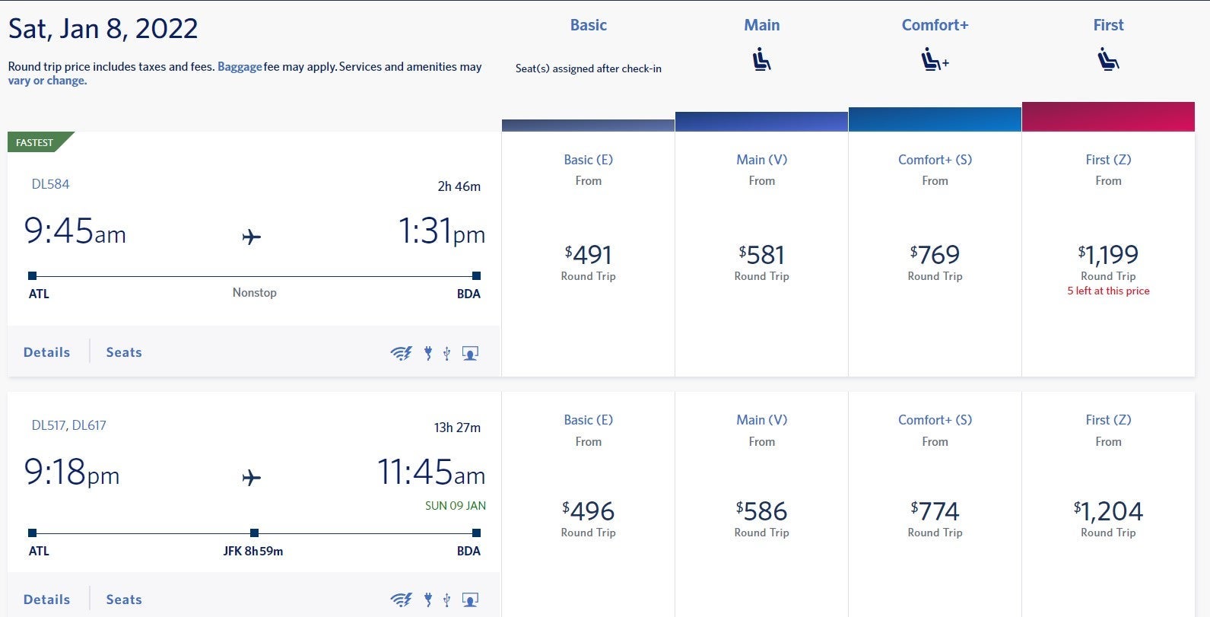
Task: Open the Basic column header
Action: (588, 25)
